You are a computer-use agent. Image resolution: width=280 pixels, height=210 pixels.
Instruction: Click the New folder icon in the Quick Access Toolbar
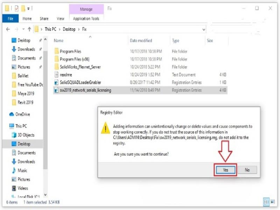(23, 8)
